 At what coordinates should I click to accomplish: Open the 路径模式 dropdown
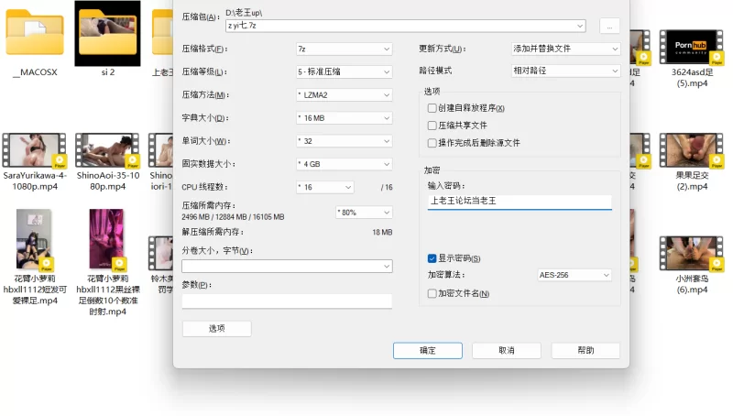[565, 71]
